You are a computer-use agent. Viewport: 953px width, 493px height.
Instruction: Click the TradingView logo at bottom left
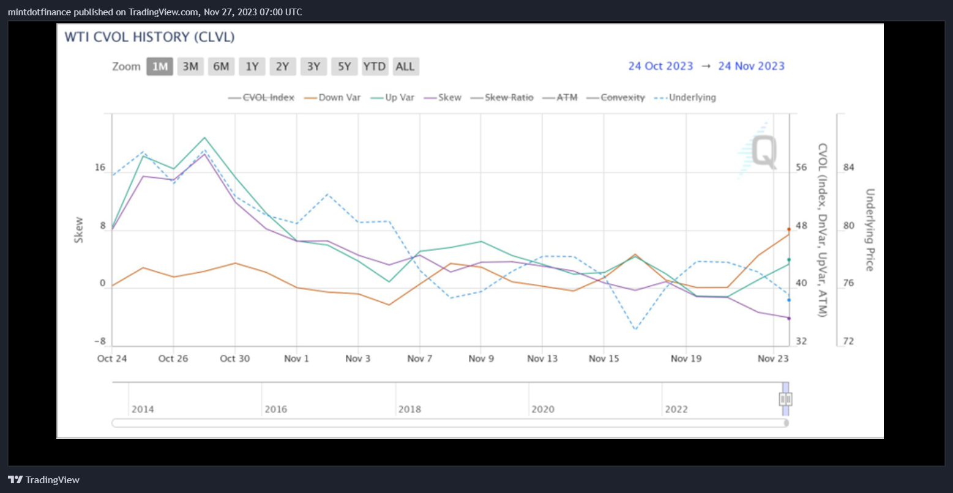pyautogui.click(x=43, y=480)
